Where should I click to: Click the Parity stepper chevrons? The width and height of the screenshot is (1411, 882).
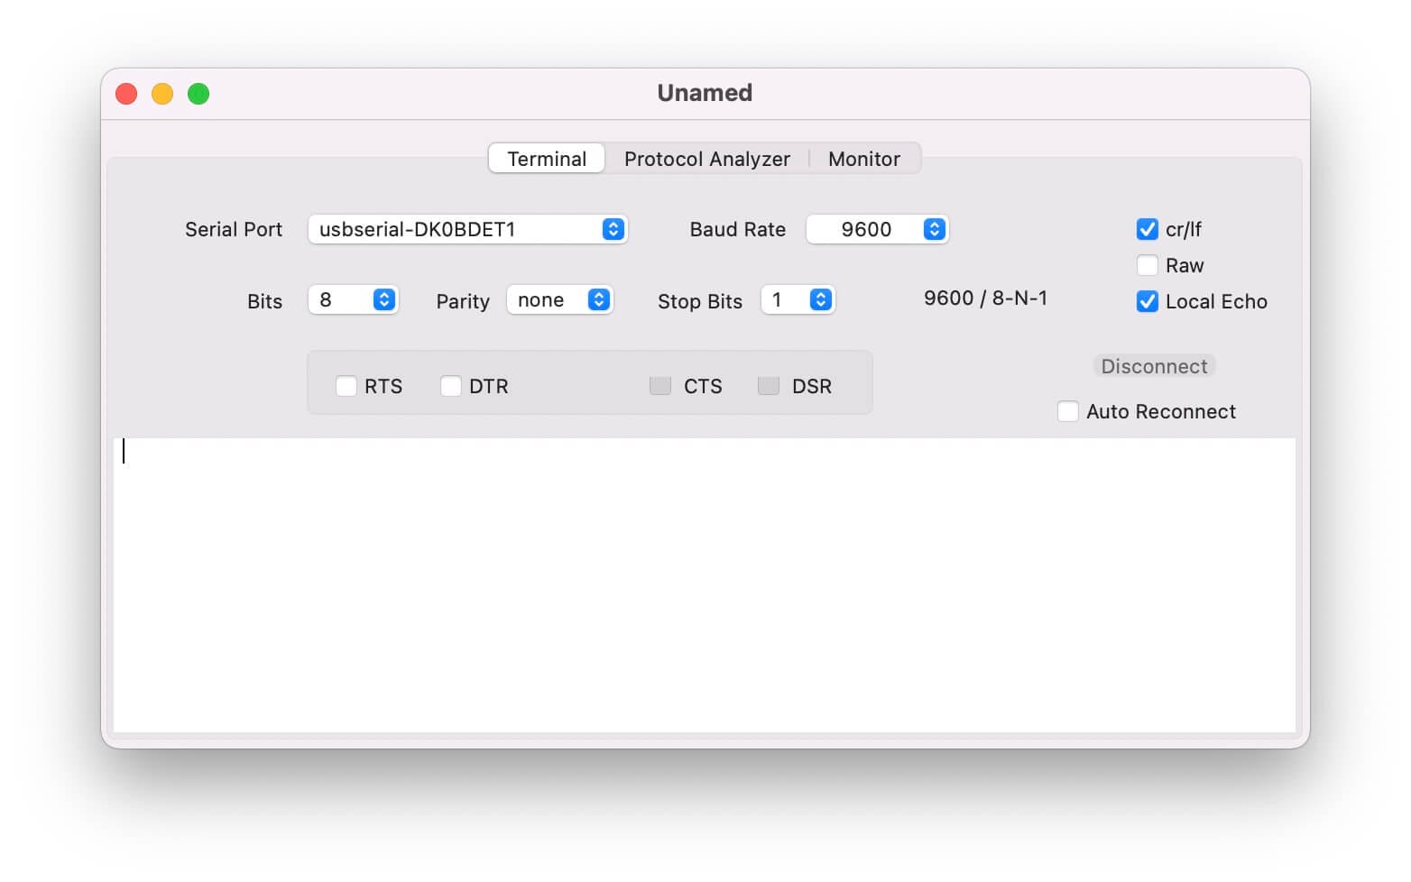pos(597,299)
